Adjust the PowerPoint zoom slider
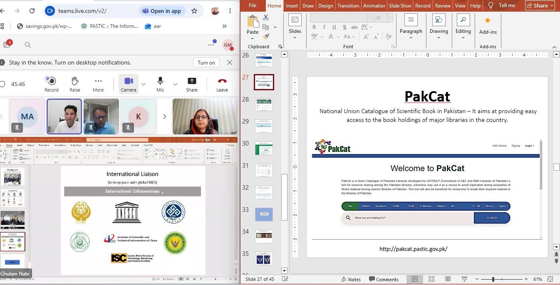 (x=493, y=279)
